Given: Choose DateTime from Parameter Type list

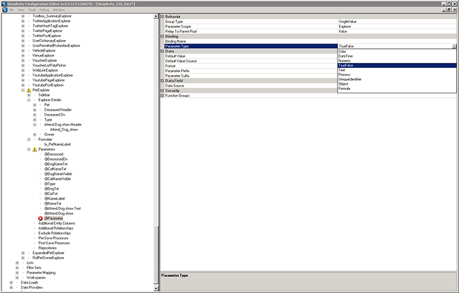Looking at the screenshot, I should click(397, 56).
